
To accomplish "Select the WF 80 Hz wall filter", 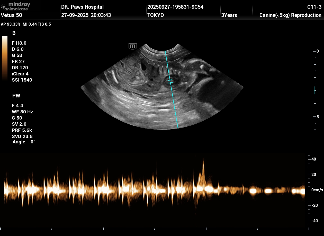I will point(22,112).
